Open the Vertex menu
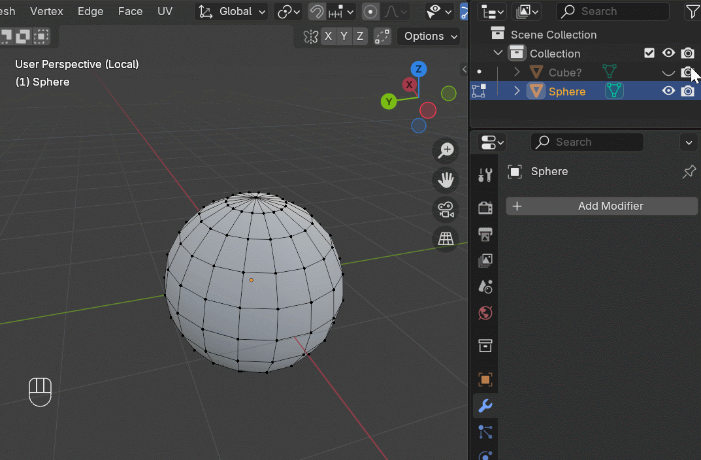701x460 pixels. coord(46,11)
